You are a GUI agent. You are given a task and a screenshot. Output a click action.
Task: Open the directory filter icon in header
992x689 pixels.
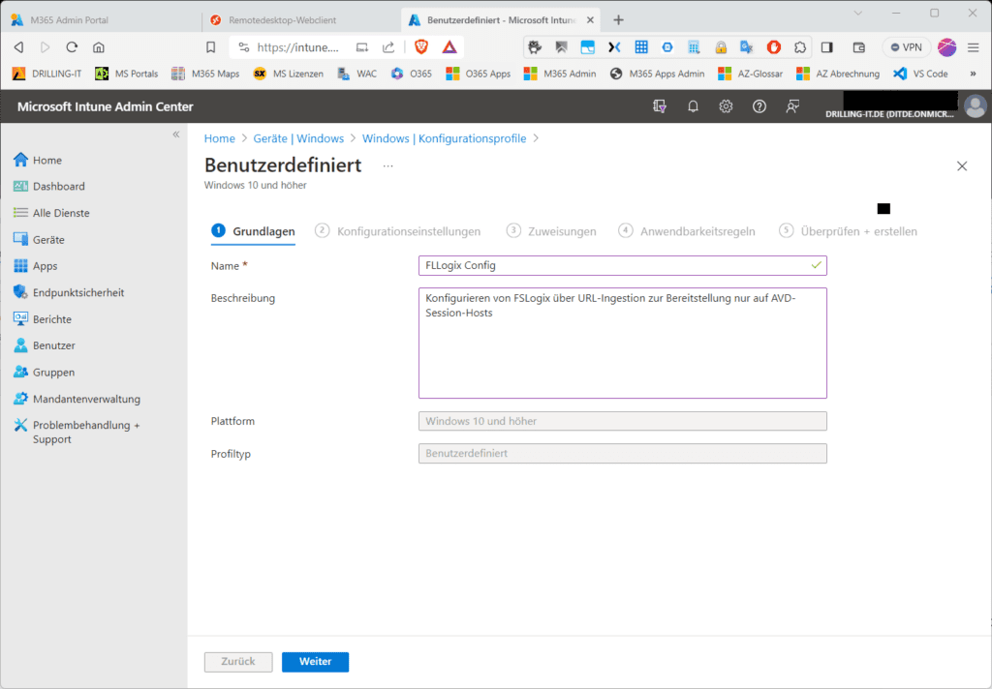click(659, 106)
